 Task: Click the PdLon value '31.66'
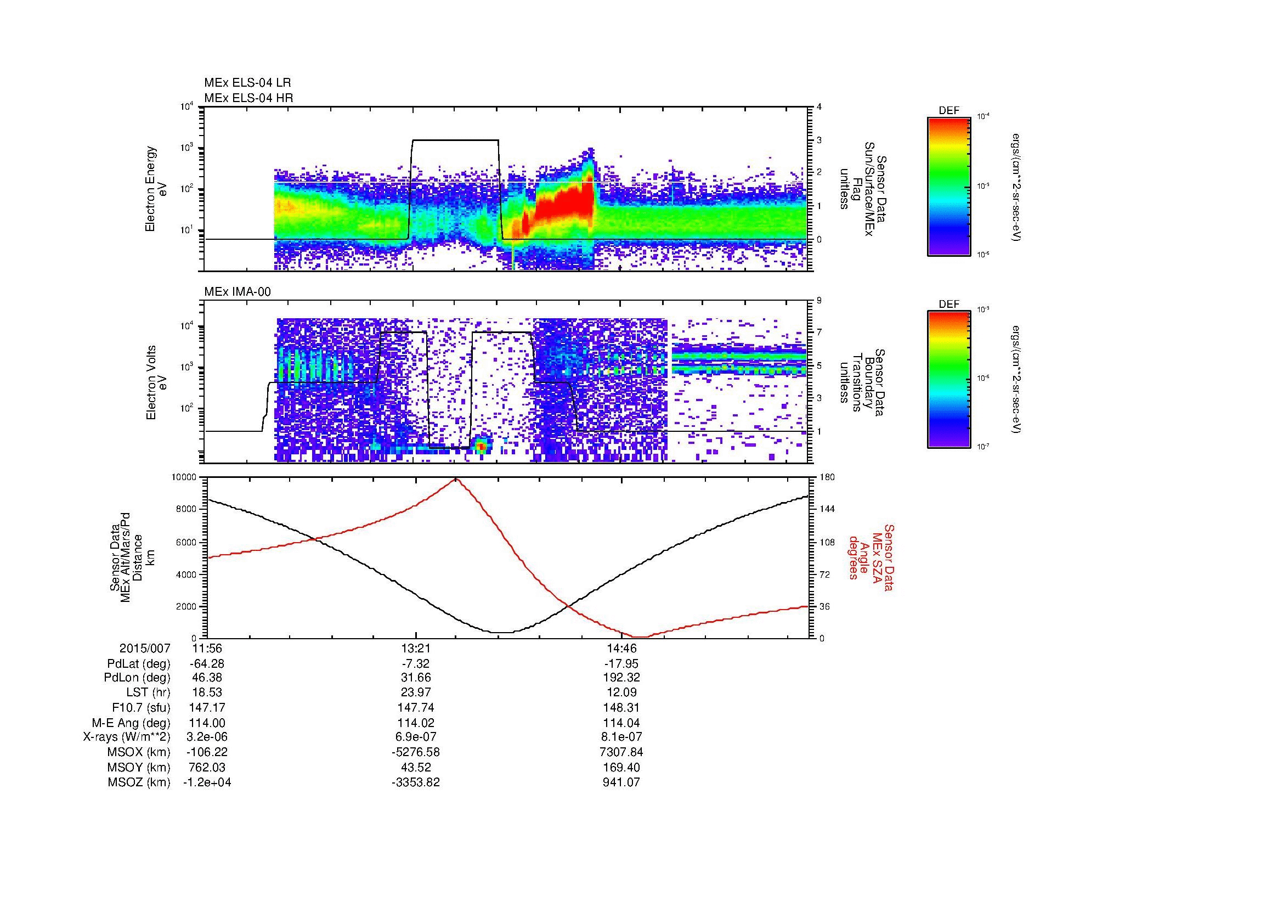416,678
